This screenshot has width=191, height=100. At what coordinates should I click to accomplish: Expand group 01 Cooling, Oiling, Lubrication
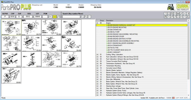tap(97, 54)
